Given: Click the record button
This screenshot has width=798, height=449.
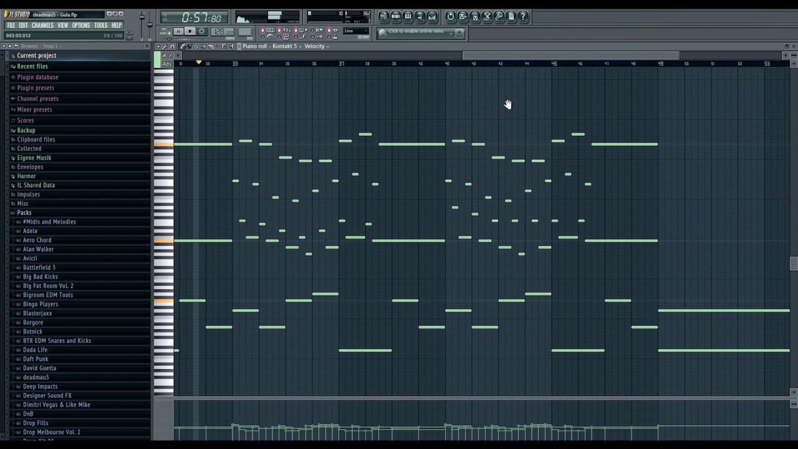Looking at the screenshot, I should coord(202,31).
